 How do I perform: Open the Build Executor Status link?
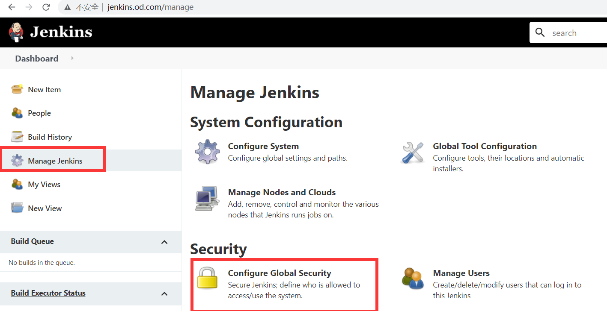[48, 293]
